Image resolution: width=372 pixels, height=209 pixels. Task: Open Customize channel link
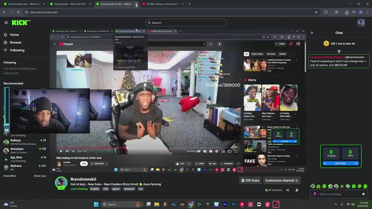(282, 180)
